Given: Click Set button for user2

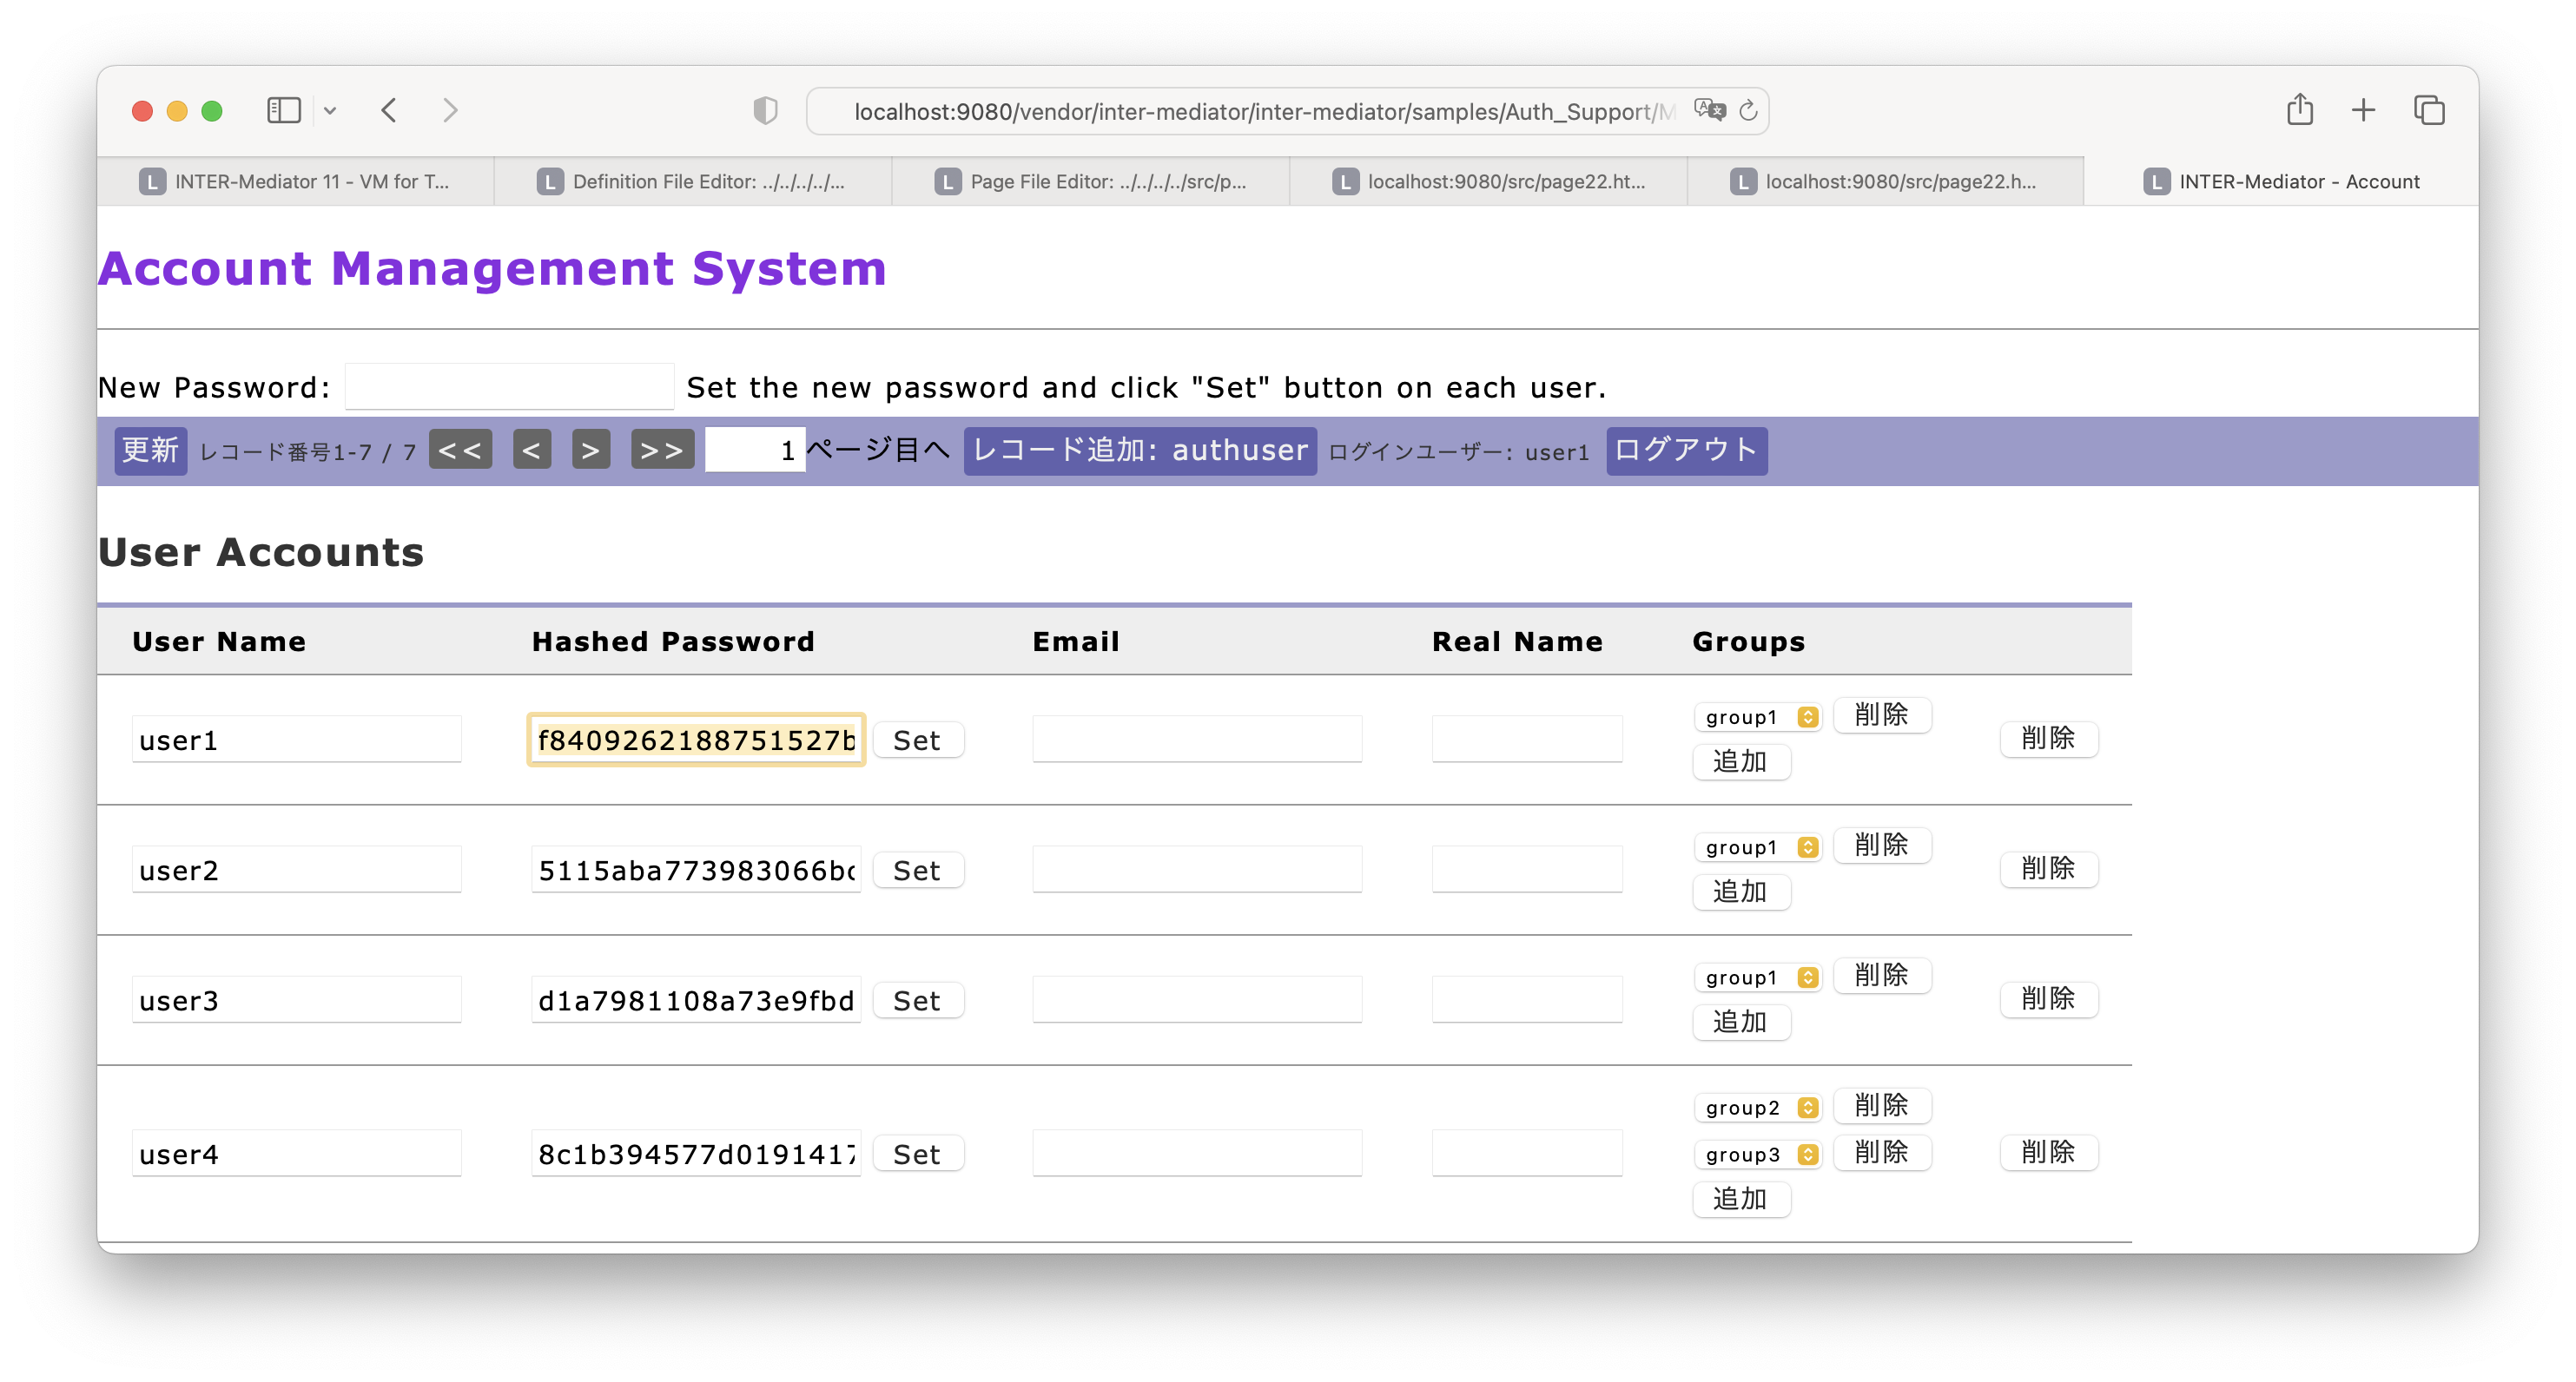Looking at the screenshot, I should (x=918, y=869).
